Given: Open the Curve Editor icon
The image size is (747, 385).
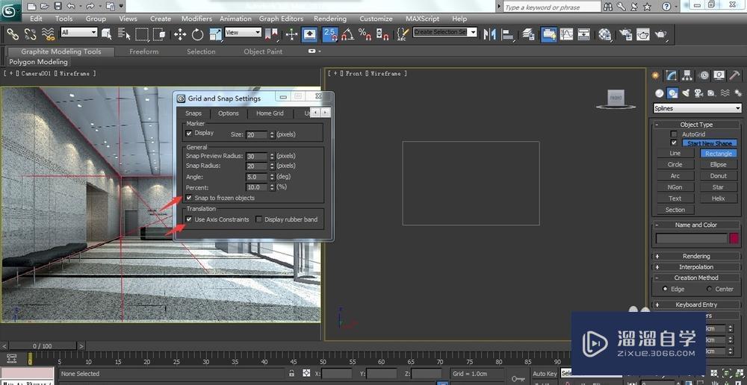Looking at the screenshot, I should [566, 34].
